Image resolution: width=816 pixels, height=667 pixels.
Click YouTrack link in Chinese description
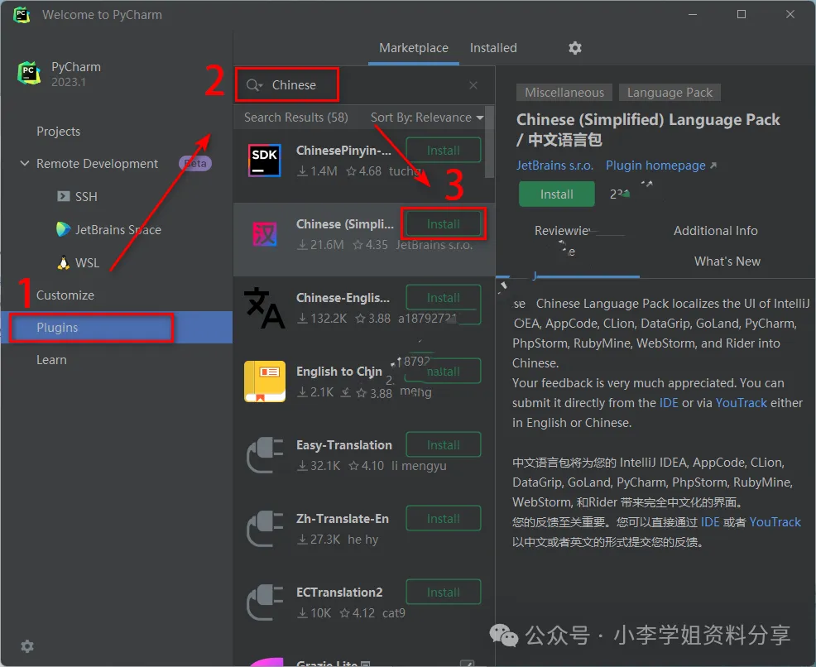pos(775,522)
